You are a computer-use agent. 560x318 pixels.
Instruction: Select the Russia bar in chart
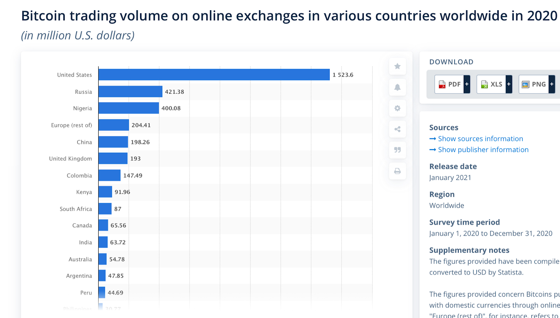click(130, 91)
